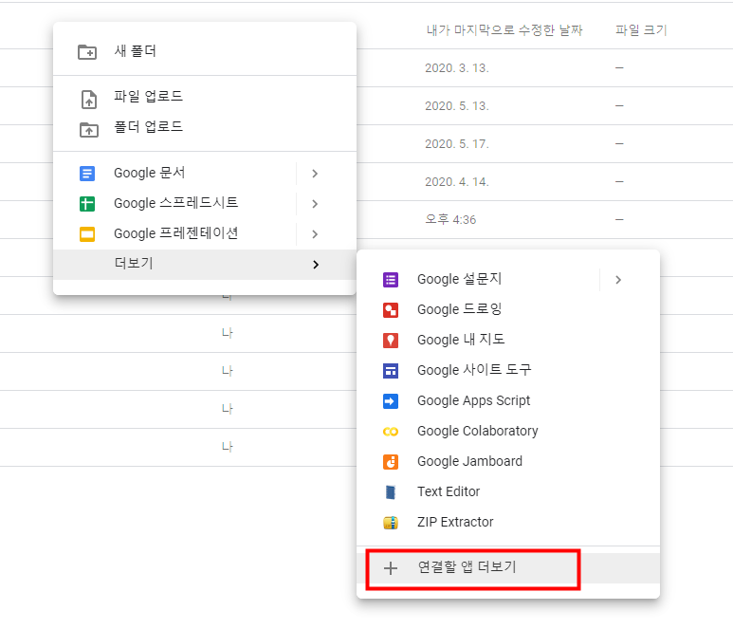Screen dimensions: 733x629
Task: Choose 파일 업로드 from the menu
Action: (x=205, y=97)
